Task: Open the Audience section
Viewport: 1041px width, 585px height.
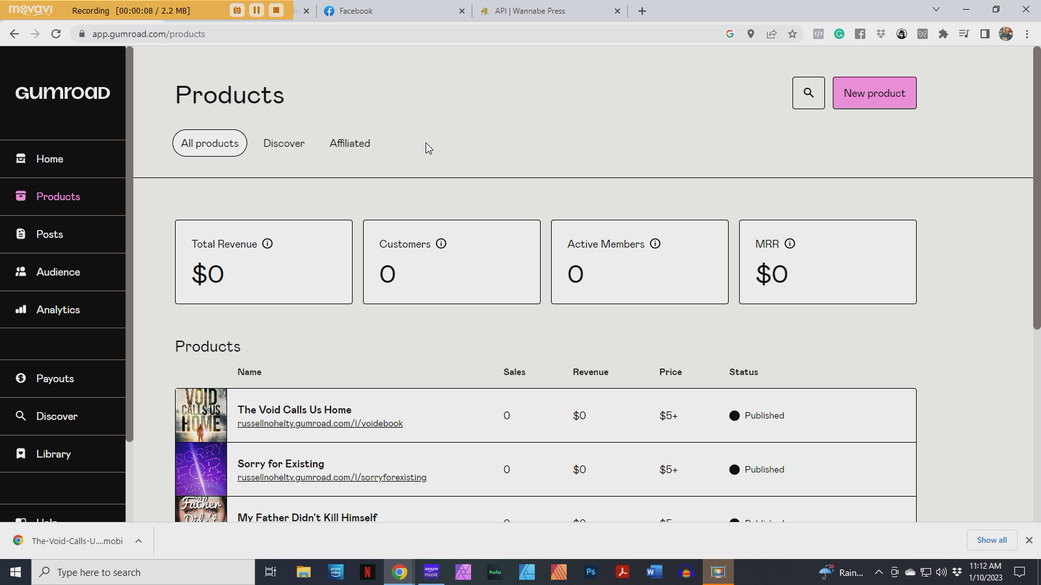Action: pos(58,272)
